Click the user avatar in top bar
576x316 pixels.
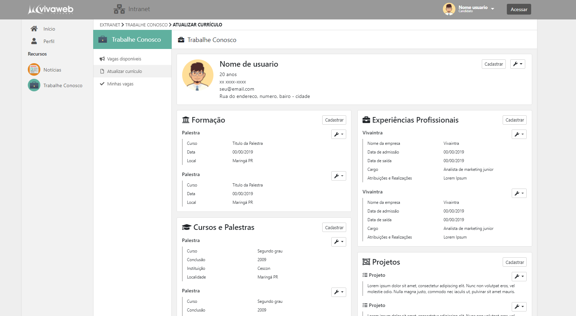point(449,9)
